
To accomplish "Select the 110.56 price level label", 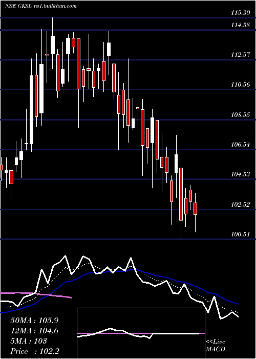I will pos(240,85).
